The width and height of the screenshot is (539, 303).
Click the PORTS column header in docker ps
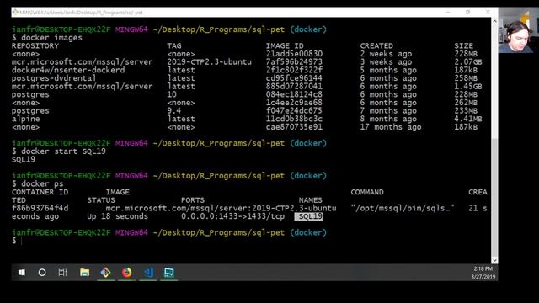193,200
